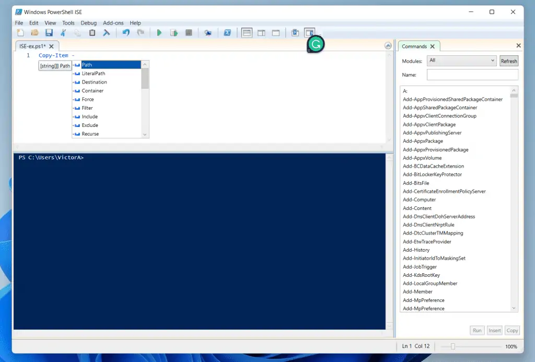
Task: Open the View menu
Action: click(50, 23)
